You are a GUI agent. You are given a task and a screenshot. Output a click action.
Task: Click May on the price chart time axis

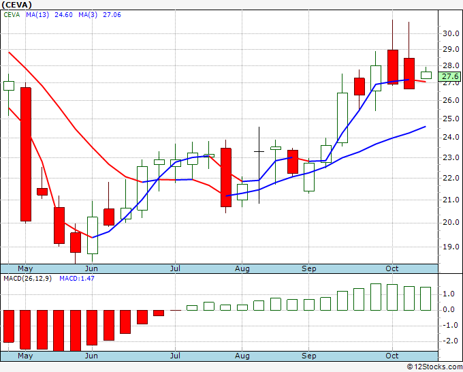pyautogui.click(x=25, y=269)
